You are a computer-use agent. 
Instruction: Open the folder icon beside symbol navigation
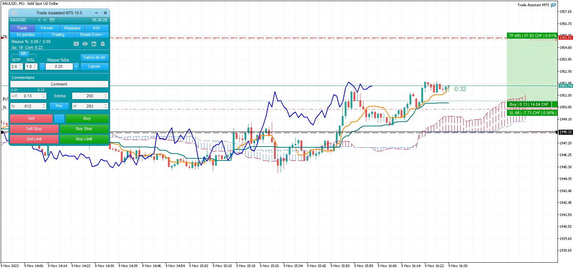click(x=52, y=20)
